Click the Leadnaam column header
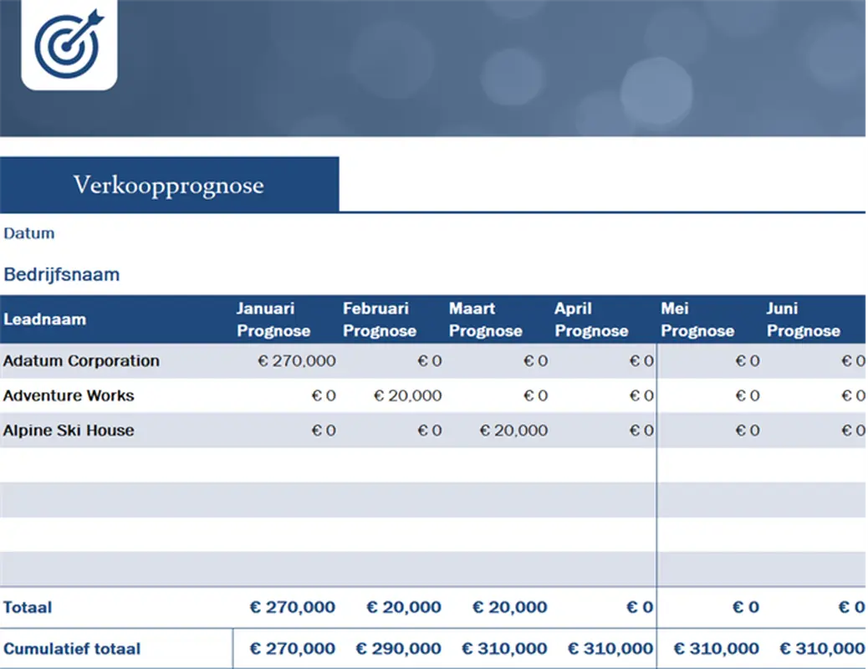Screen dimensions: 868x669 pyautogui.click(x=45, y=319)
